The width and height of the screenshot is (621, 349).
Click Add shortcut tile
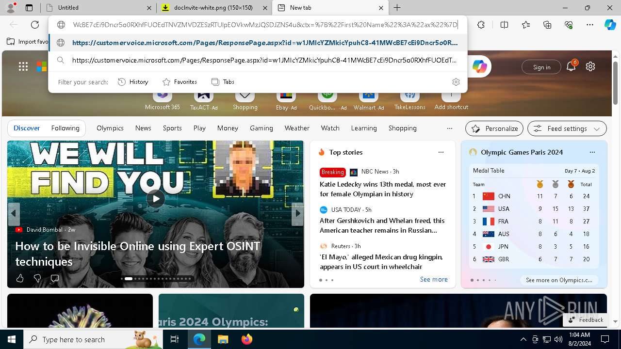click(451, 99)
